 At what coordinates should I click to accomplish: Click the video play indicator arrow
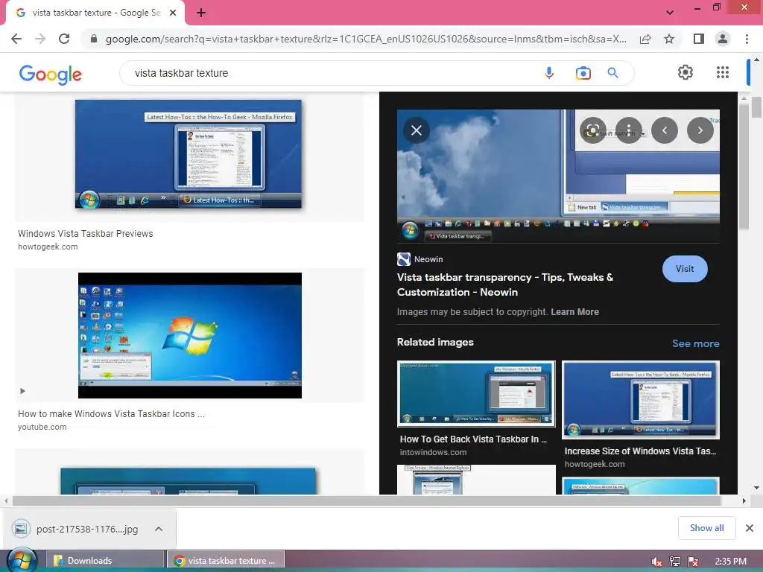click(x=22, y=391)
